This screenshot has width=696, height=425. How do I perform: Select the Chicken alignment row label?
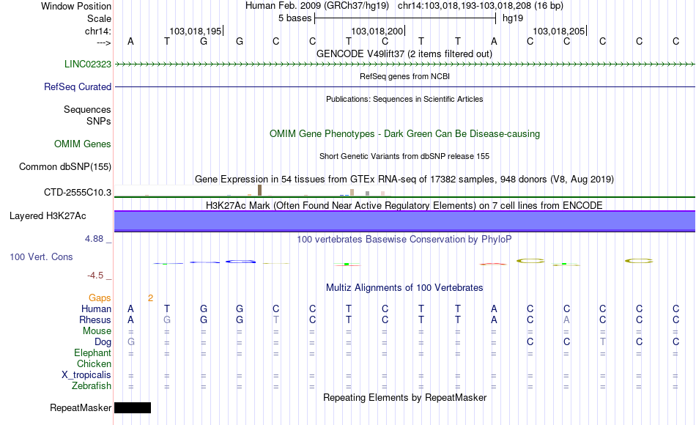tap(94, 363)
